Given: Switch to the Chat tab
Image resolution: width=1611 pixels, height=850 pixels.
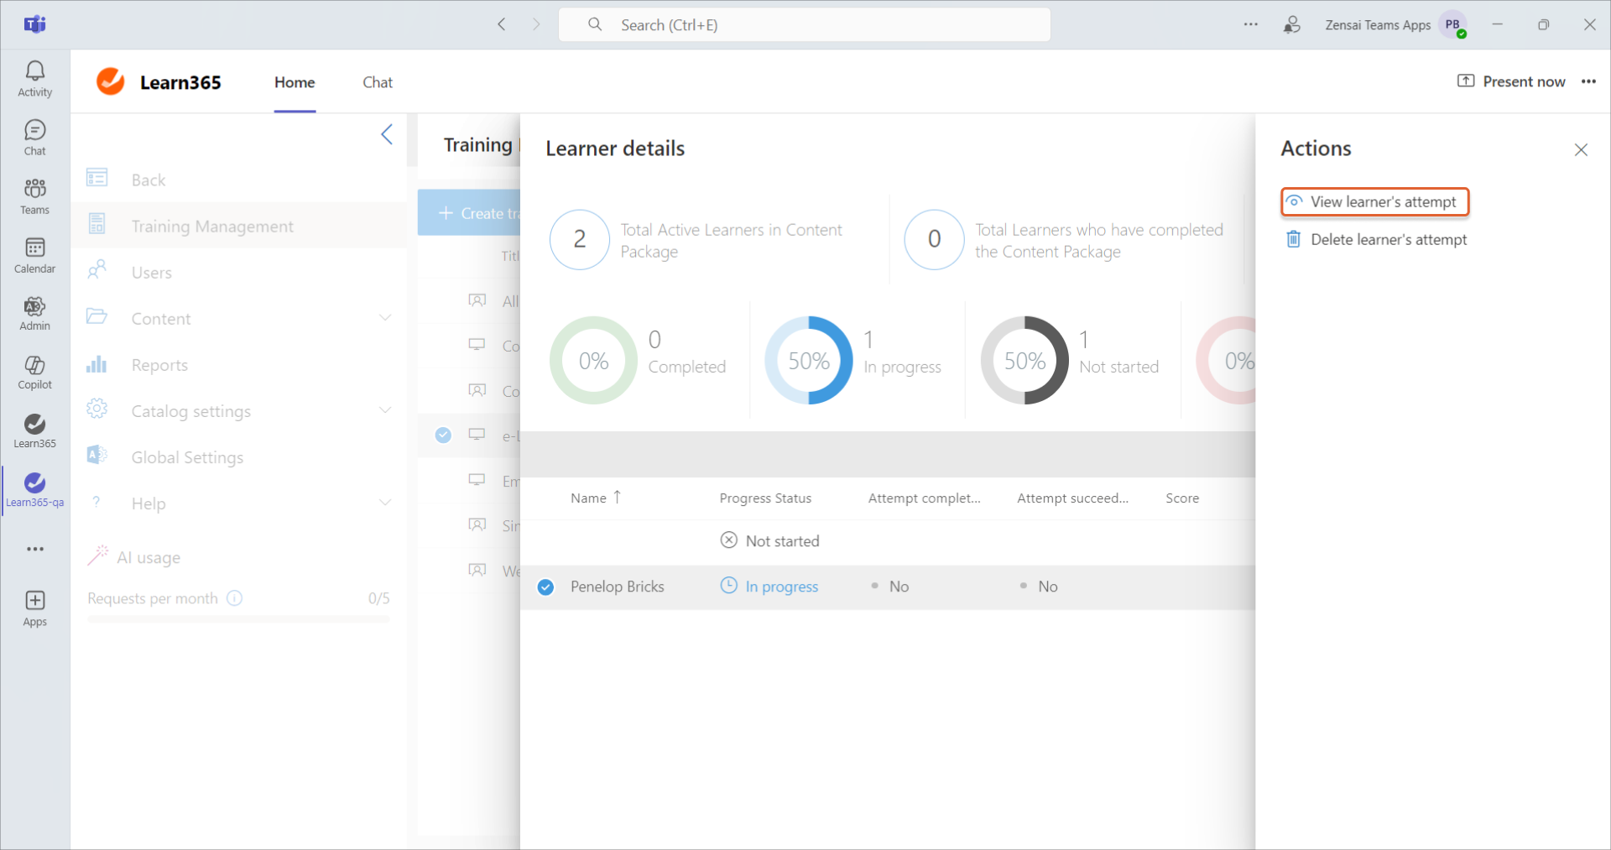Looking at the screenshot, I should [x=377, y=82].
